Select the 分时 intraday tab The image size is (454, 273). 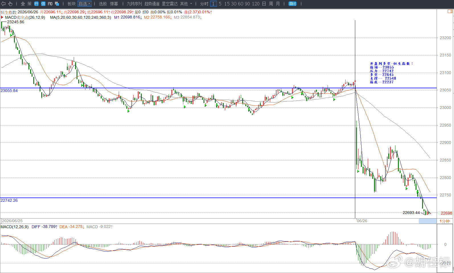pyautogui.click(x=204, y=4)
